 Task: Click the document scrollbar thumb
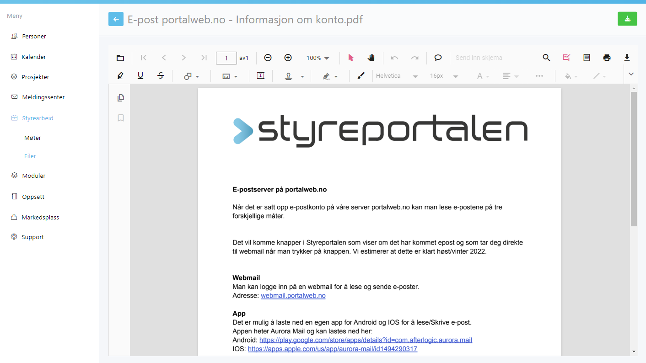click(x=634, y=159)
